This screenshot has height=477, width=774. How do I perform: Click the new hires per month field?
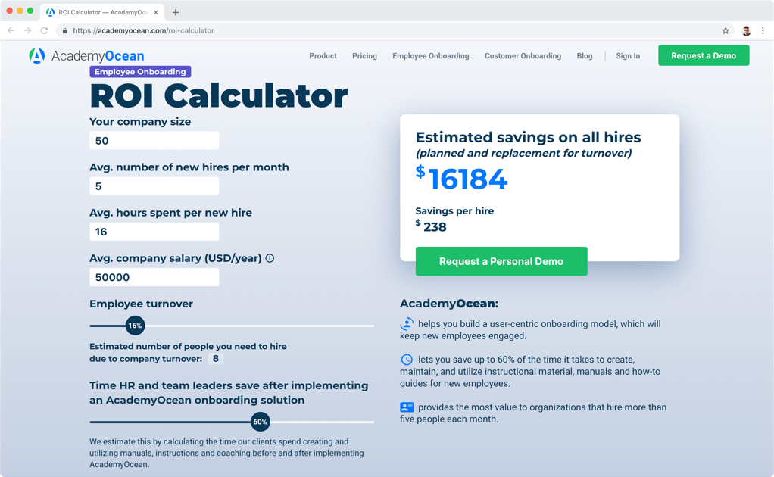[x=154, y=186]
